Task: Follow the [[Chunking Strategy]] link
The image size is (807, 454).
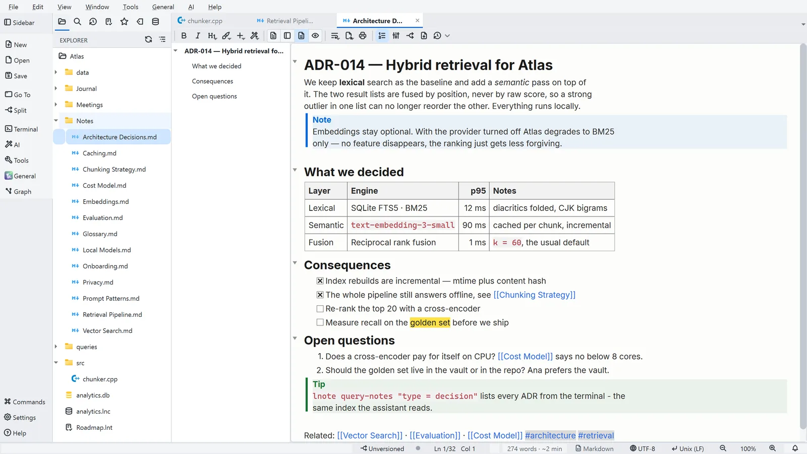Action: coord(534,295)
